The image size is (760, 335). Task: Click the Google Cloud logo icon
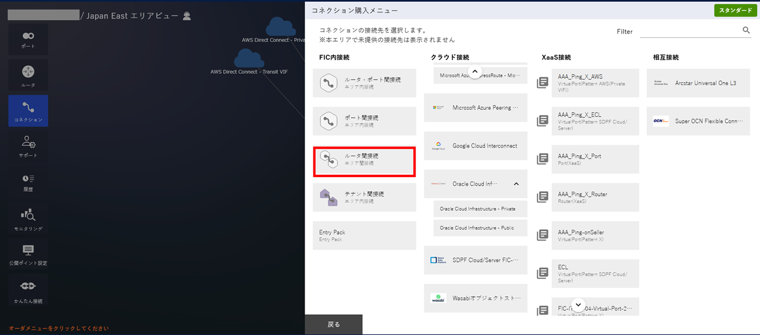pos(439,146)
